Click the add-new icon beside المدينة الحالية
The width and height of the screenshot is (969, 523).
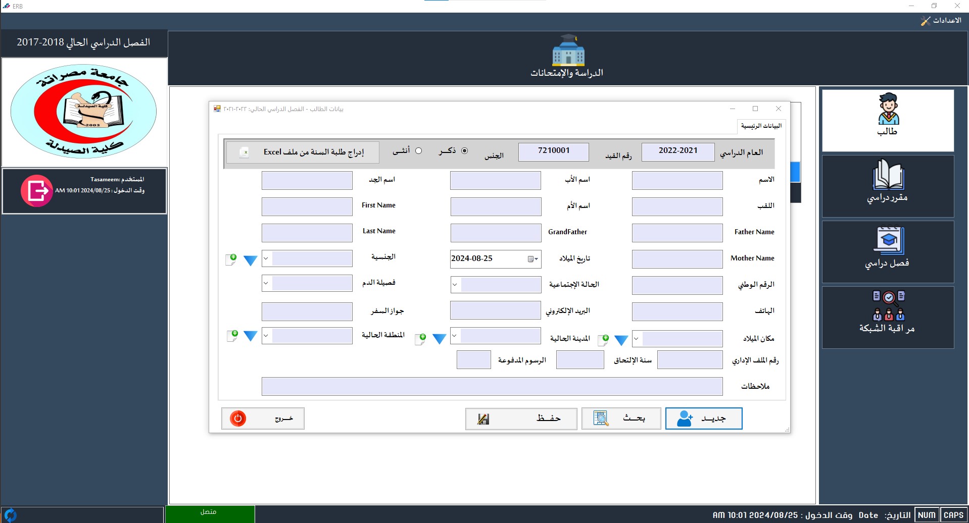click(x=420, y=339)
